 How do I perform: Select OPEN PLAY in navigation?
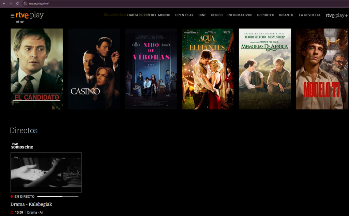coord(184,15)
